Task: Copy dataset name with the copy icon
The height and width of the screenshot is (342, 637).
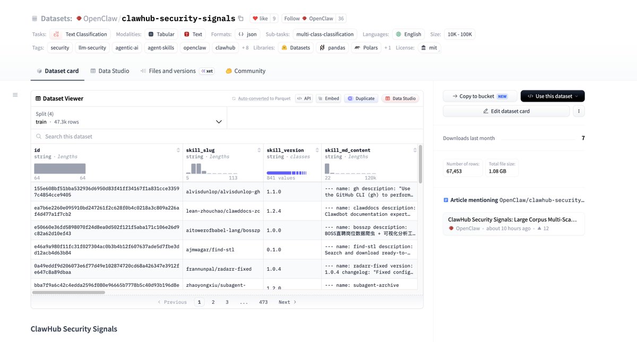Action: click(240, 18)
